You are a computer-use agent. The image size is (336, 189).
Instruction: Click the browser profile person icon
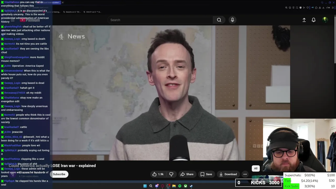(x=320, y=8)
